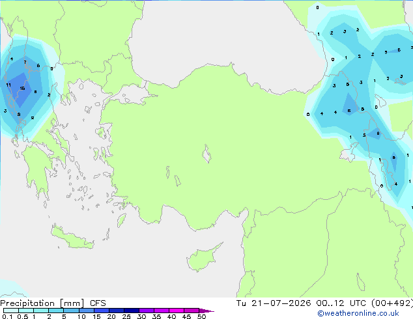Click the swatch between 45 and 50

(x=192, y=311)
